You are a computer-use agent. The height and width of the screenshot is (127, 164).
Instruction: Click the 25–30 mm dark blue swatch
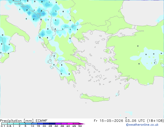tap(52, 124)
